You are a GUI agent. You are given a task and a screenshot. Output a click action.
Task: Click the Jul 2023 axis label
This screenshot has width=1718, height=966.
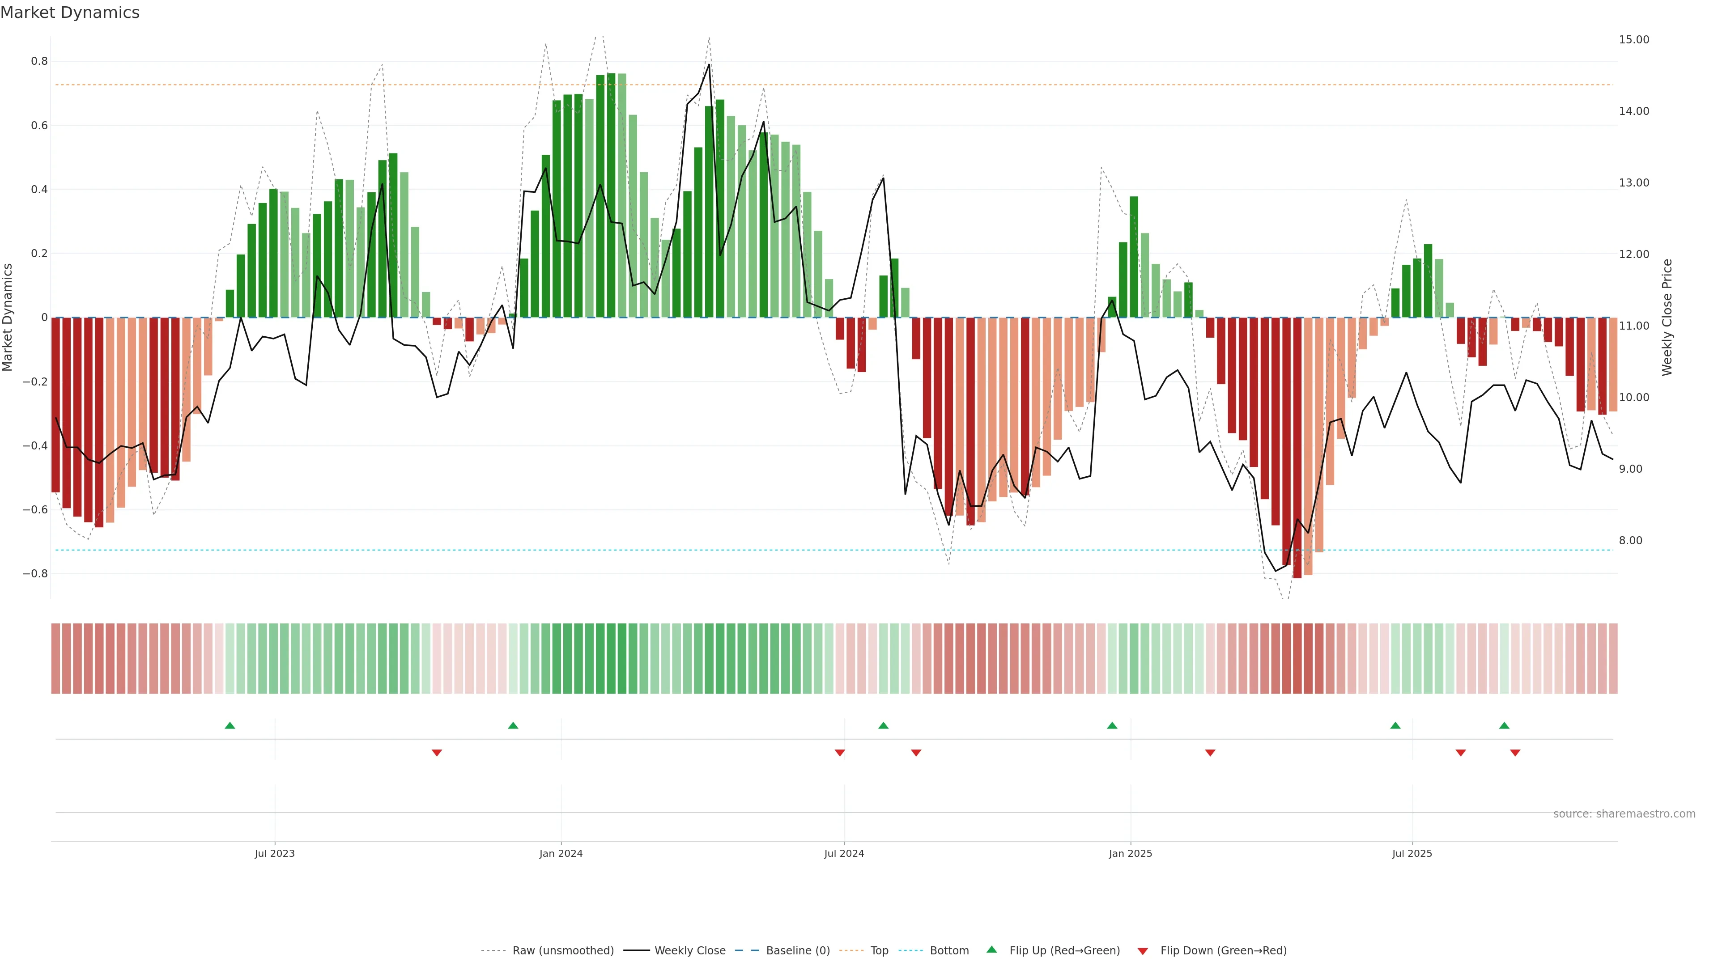[274, 853]
